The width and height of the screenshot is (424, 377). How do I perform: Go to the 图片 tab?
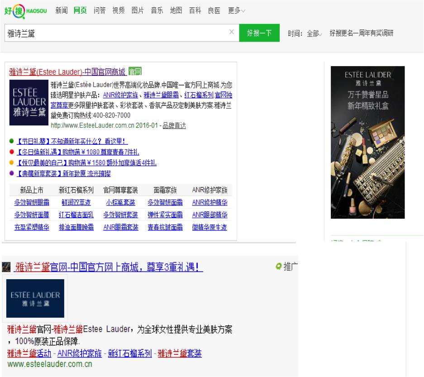[x=138, y=10]
